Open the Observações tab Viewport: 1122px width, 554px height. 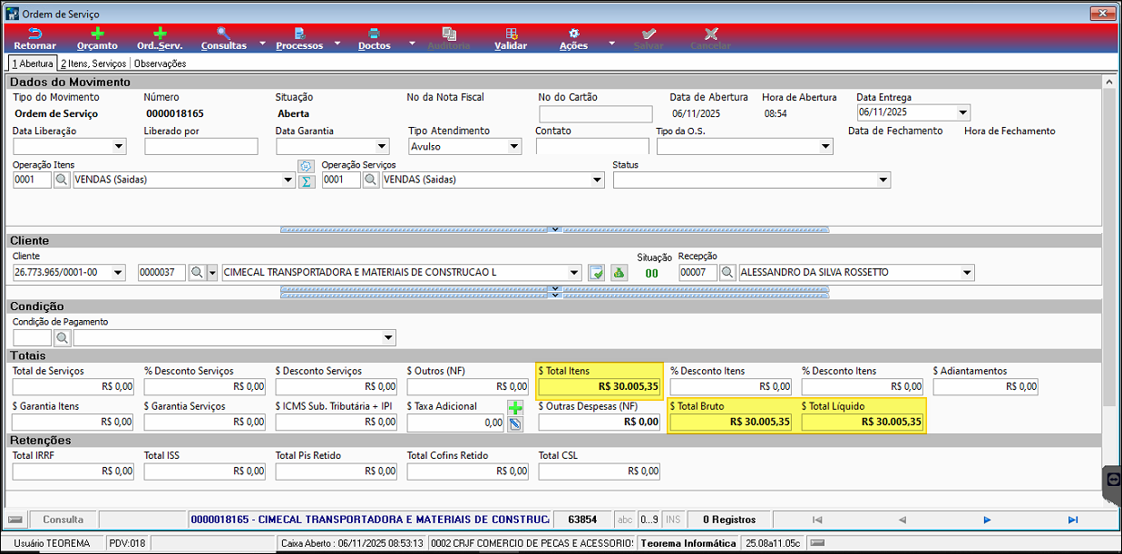click(x=161, y=63)
